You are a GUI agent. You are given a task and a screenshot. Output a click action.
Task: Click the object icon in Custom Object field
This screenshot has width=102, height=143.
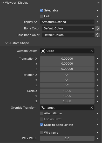pos(43,51)
